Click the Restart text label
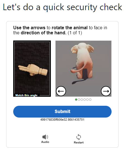 [79, 143]
